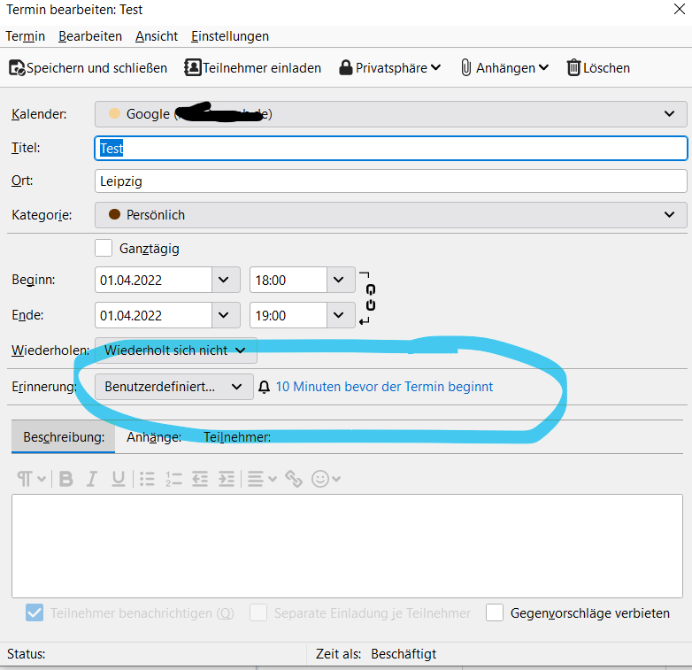Toggle bold text formatting in description
The height and width of the screenshot is (670, 692).
(x=66, y=479)
